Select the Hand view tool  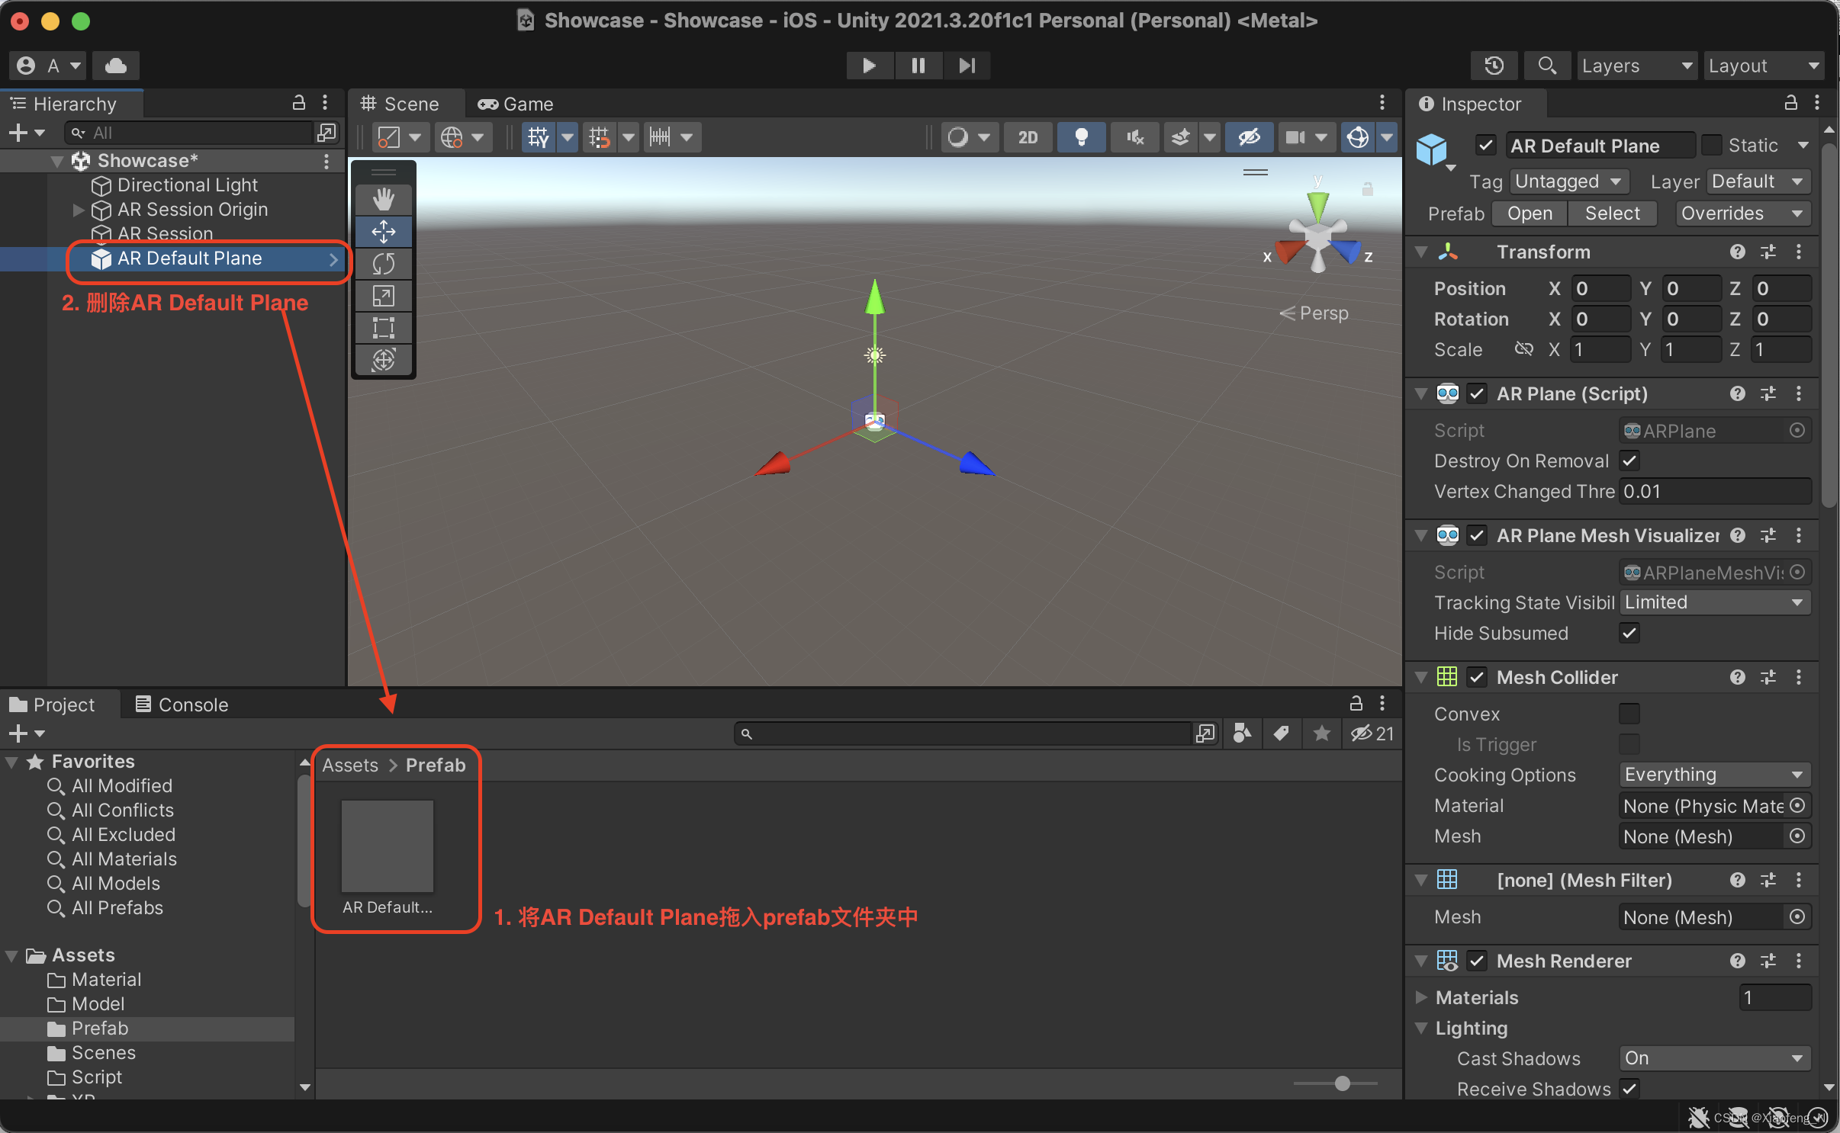tap(383, 200)
